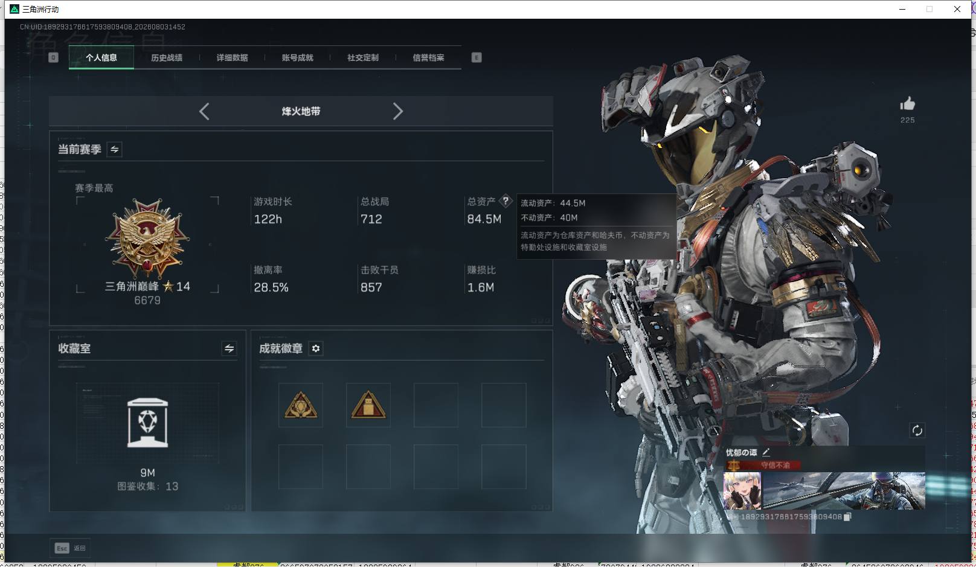Click the 三角洲巅峰 rank badge emblem
Image resolution: width=976 pixels, height=567 pixels.
[x=147, y=240]
